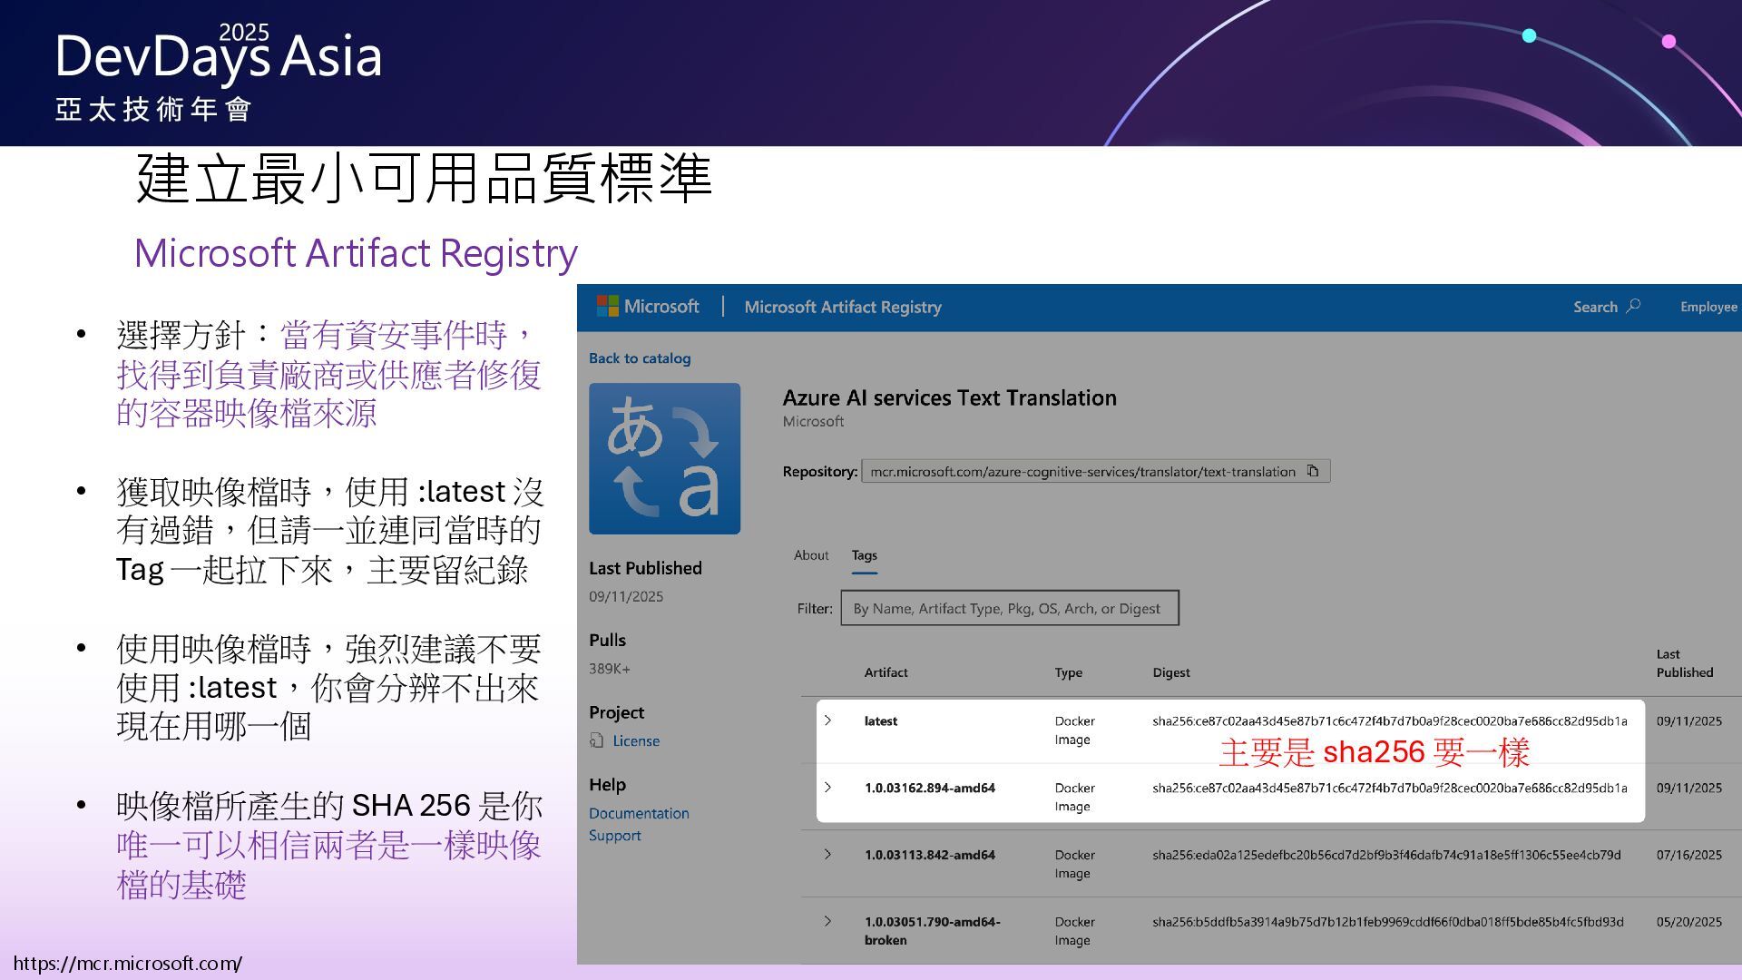This screenshot has height=980, width=1742.
Task: Click the Text Translation product thumbnail
Action: 664,458
